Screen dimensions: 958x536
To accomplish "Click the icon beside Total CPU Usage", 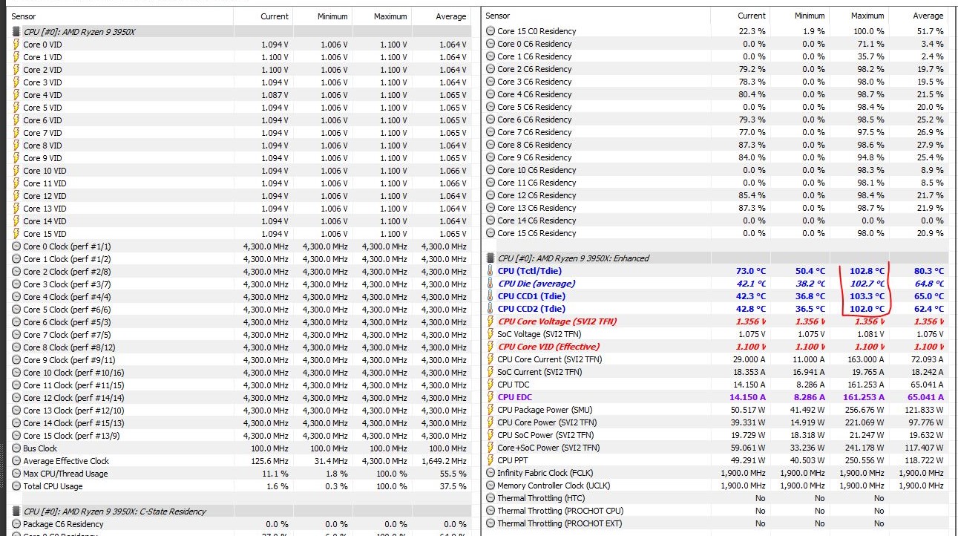I will pyautogui.click(x=16, y=486).
